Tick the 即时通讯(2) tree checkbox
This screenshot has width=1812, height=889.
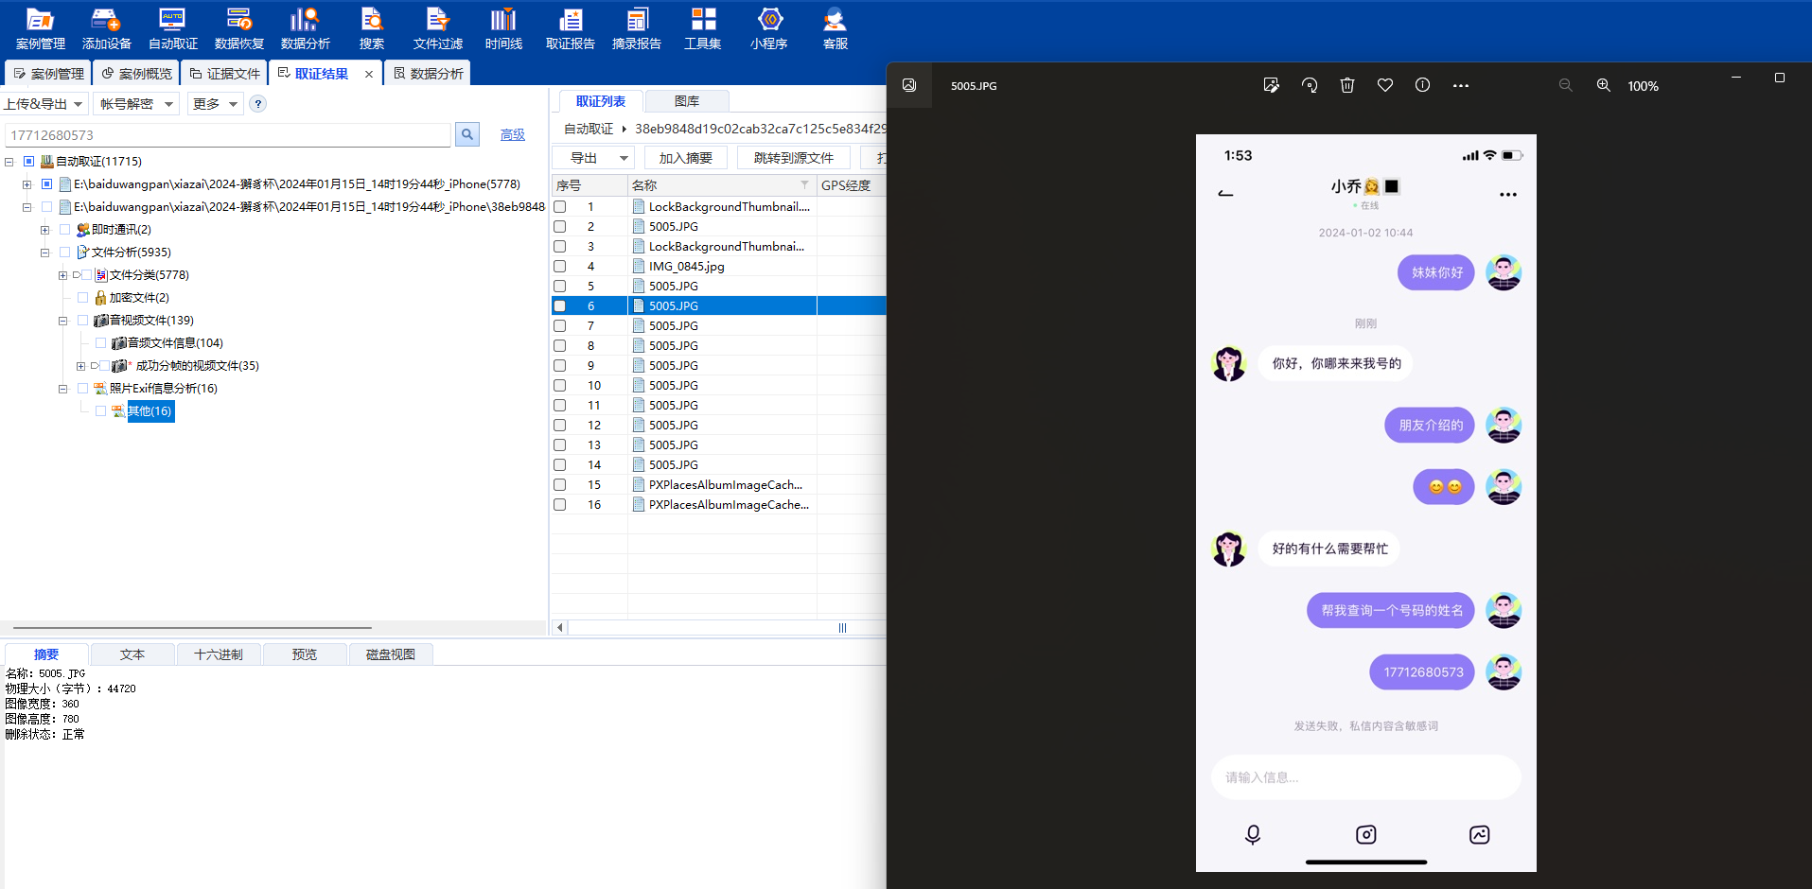(x=65, y=229)
